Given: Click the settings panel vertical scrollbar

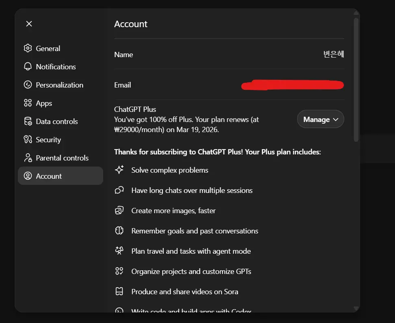Looking at the screenshot, I should [356, 80].
